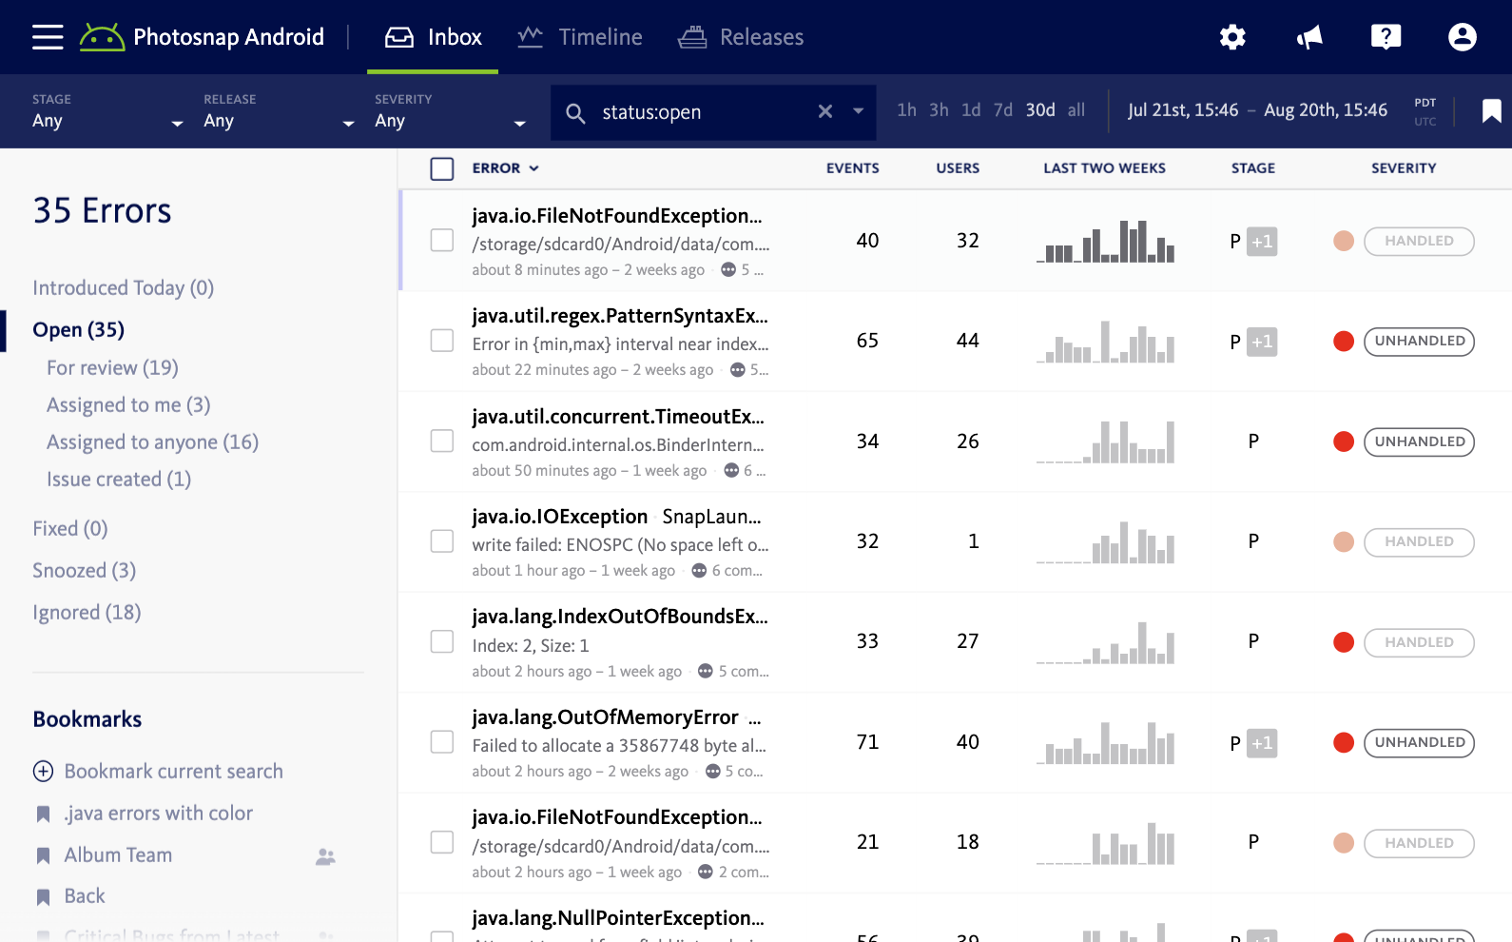1512x942 pixels.
Task: Open comments bubble on IOException row
Action: click(699, 571)
